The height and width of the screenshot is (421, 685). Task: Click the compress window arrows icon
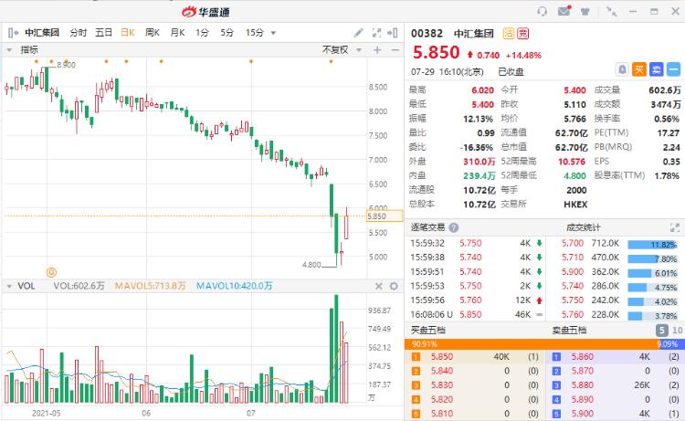click(x=611, y=11)
